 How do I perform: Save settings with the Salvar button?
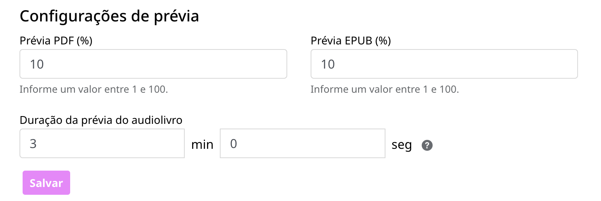[46, 183]
